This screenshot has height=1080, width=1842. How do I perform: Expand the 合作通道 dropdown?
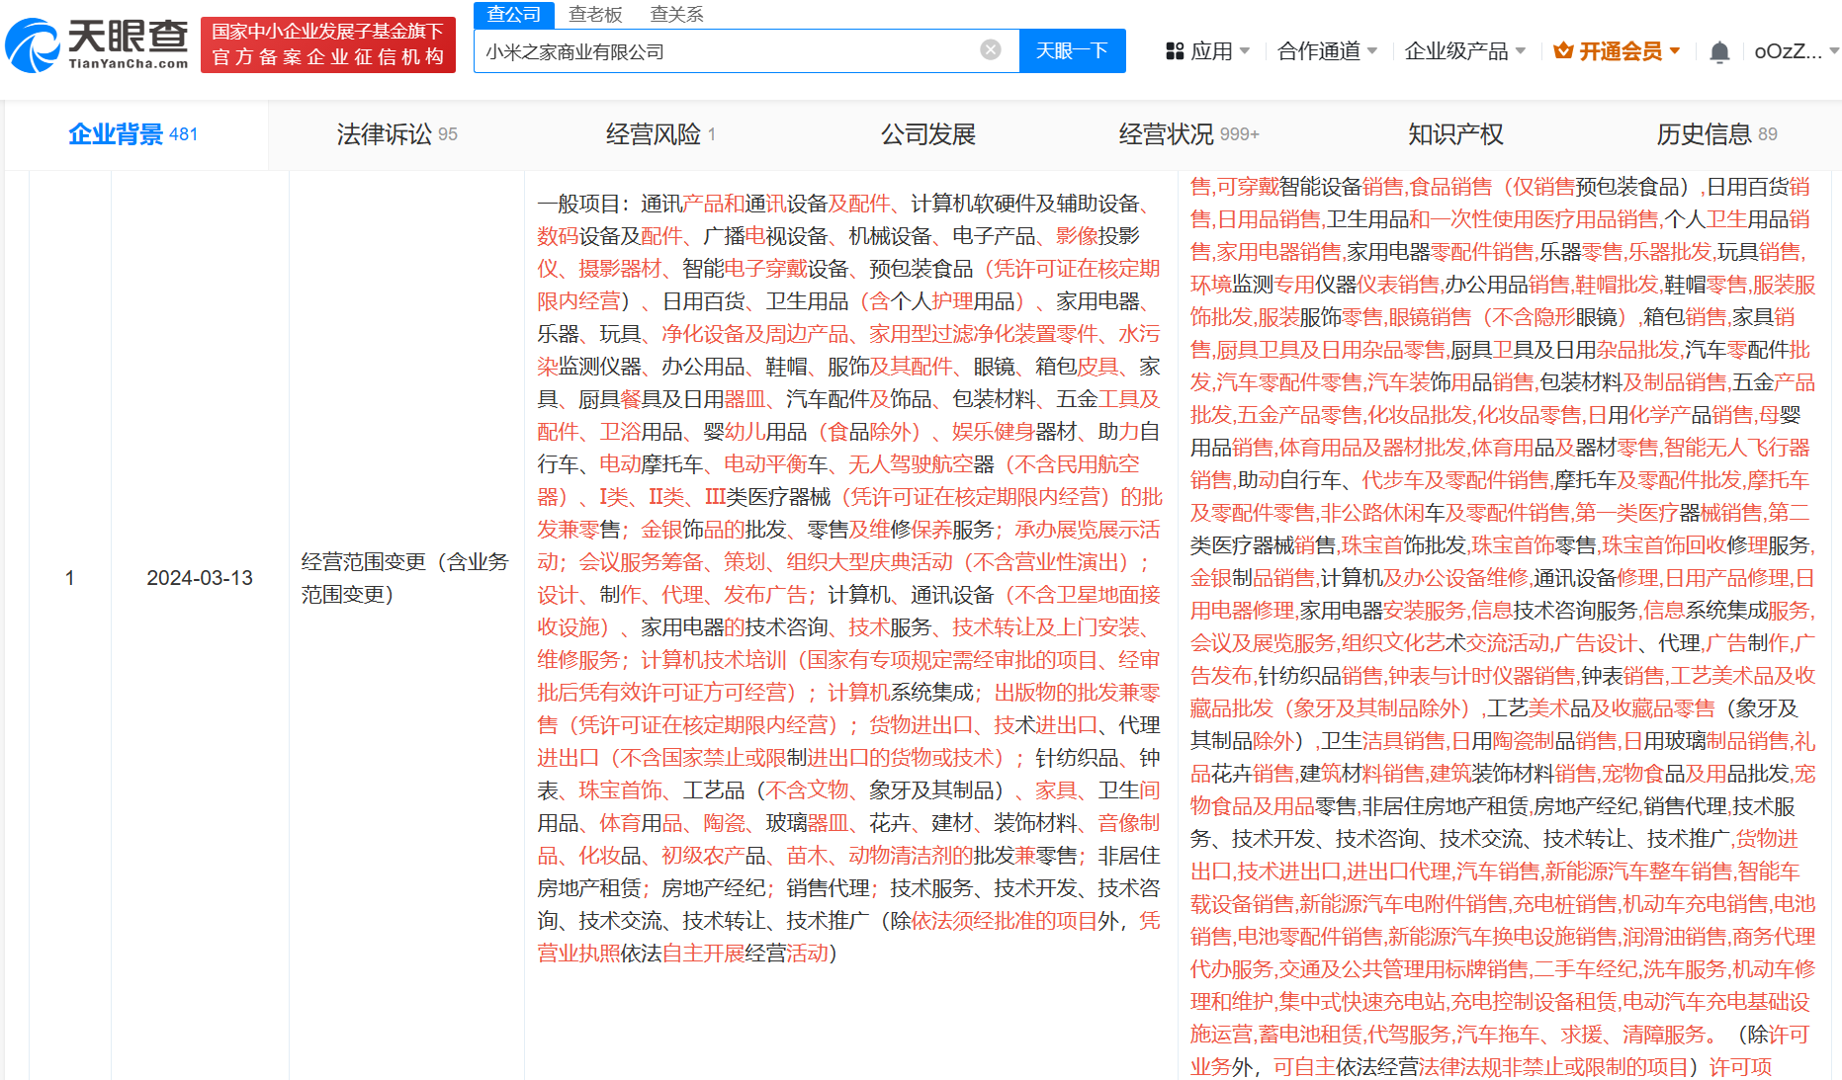point(1327,51)
